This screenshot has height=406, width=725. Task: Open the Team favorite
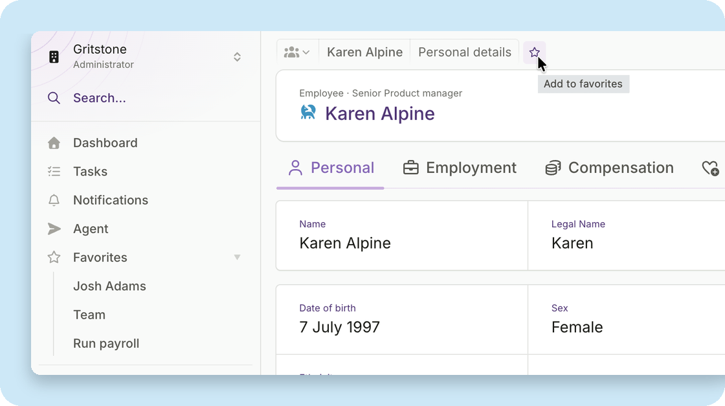89,315
